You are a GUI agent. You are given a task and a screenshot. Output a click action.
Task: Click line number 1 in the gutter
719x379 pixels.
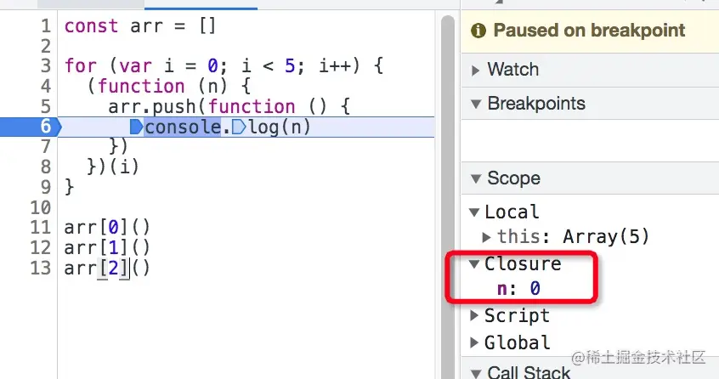pyautogui.click(x=46, y=25)
